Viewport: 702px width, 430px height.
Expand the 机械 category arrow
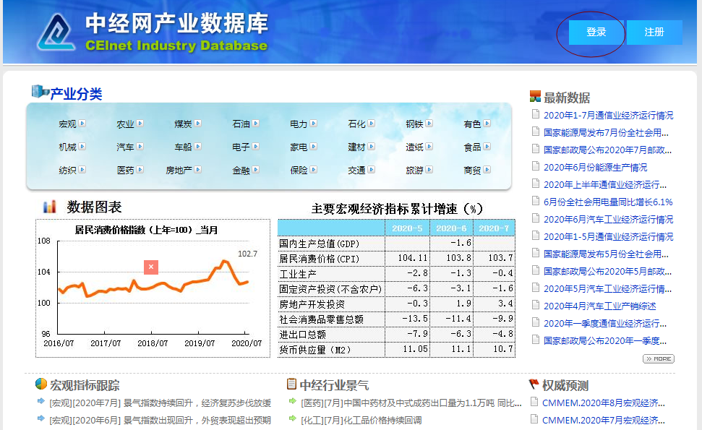82,146
